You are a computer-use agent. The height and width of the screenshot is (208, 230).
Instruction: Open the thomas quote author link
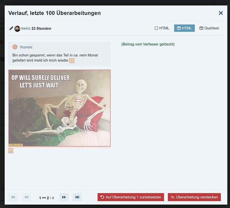click(26, 47)
